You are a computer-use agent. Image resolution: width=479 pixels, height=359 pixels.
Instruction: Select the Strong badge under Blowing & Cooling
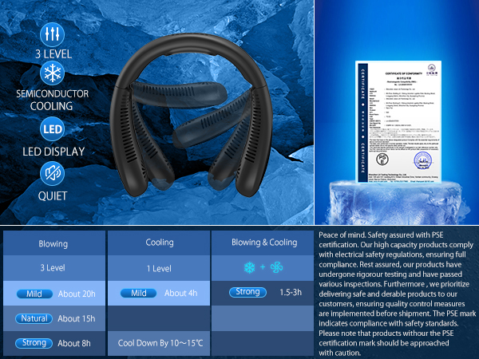pyautogui.click(x=247, y=292)
